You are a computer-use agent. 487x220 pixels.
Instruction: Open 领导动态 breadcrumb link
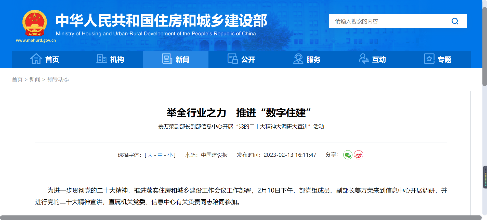[x=58, y=79]
